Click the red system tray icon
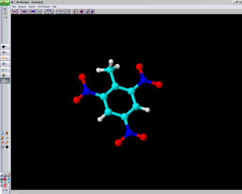This screenshot has width=242, height=194. (x=5, y=185)
